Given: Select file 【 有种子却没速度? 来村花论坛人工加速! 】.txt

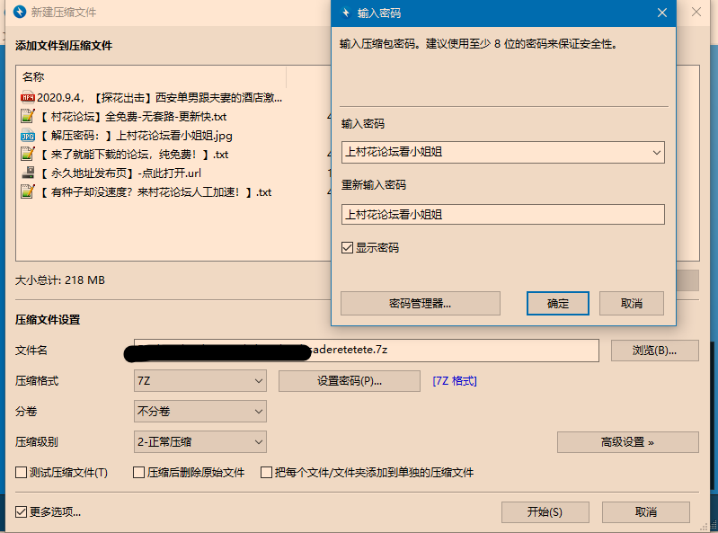Looking at the screenshot, I should (x=155, y=191).
